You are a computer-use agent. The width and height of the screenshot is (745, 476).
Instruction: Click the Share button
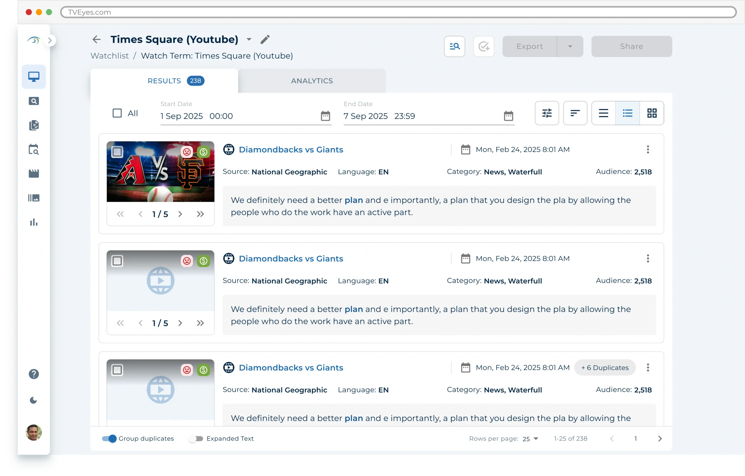click(x=631, y=46)
